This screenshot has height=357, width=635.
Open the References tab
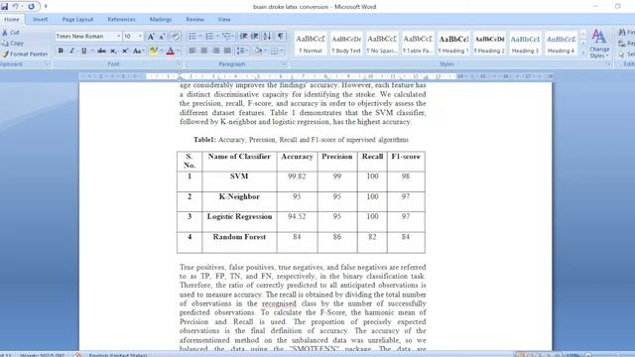coord(121,20)
